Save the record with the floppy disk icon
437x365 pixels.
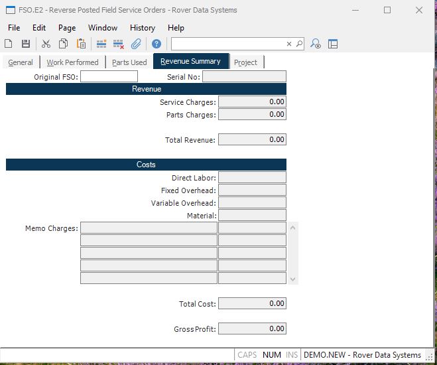pos(26,44)
